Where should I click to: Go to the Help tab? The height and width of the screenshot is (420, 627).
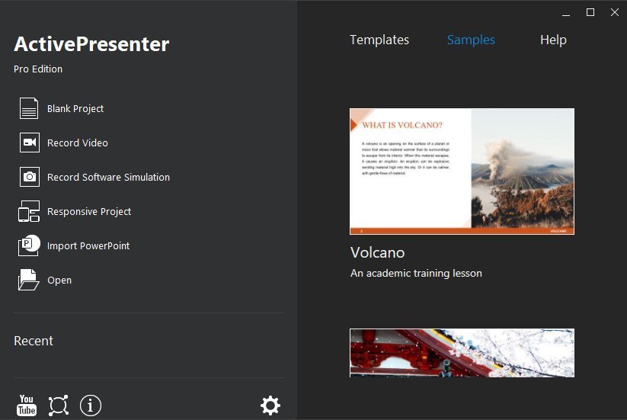553,40
